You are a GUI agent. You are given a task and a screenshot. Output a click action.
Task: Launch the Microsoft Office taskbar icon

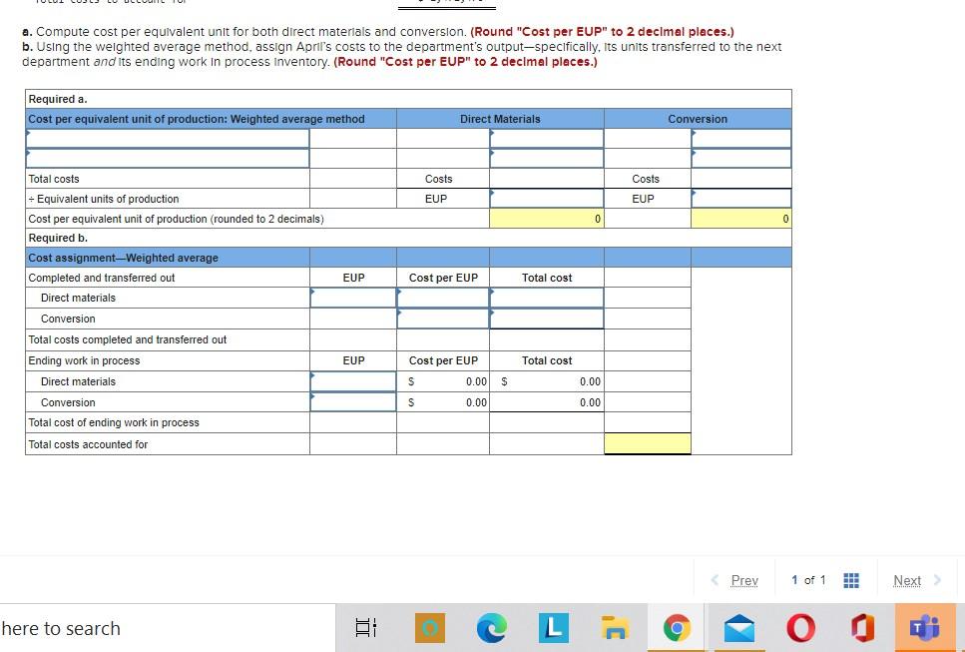[862, 628]
